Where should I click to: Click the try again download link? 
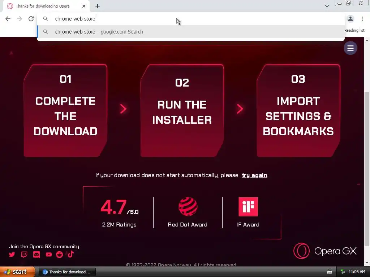tap(254, 175)
